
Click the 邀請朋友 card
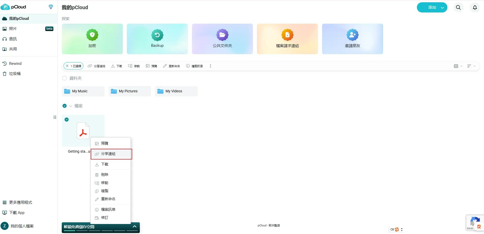click(x=352, y=39)
